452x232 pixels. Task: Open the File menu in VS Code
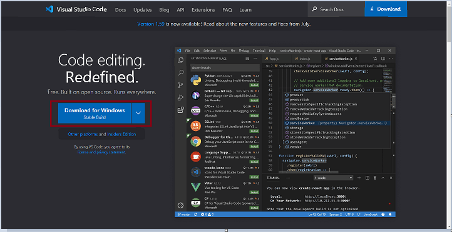point(188,51)
